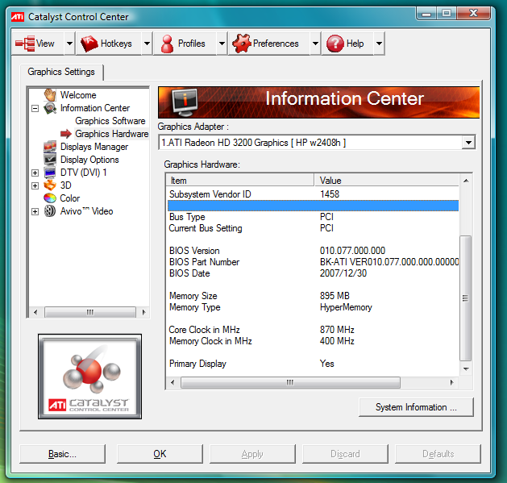Select the Bus Type row
507x483 pixels.
(x=313, y=217)
